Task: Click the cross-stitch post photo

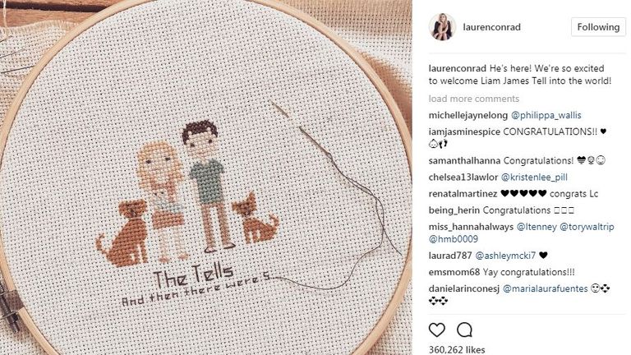Action: click(206, 177)
